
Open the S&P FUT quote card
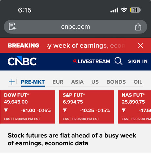coord(86,107)
